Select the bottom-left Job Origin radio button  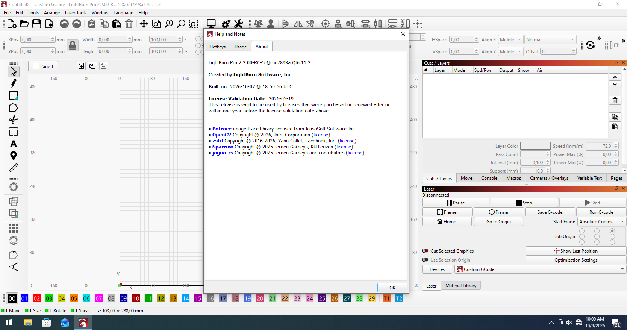[x=582, y=242]
